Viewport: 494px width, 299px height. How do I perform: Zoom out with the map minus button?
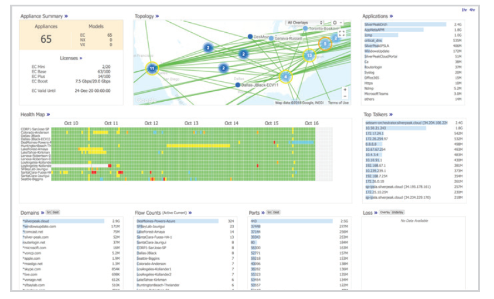(345, 97)
